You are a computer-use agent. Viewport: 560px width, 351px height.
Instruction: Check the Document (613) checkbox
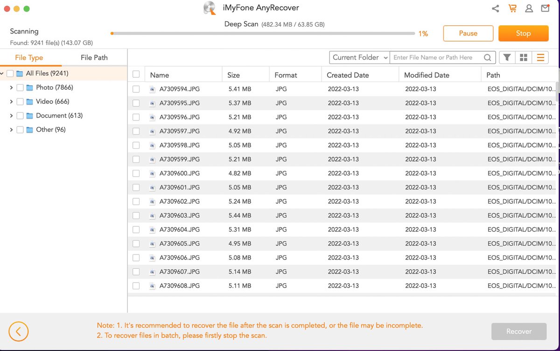(20, 116)
